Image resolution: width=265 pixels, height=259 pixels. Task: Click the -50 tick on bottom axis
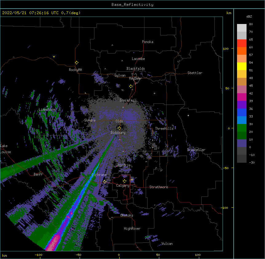click(78, 255)
